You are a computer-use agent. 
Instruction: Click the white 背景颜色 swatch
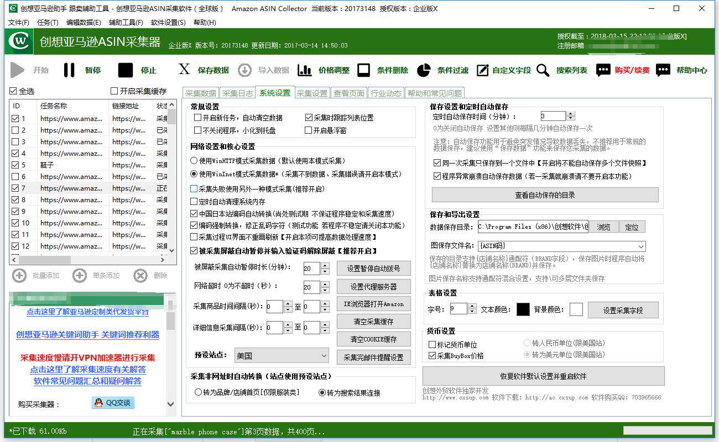click(576, 309)
